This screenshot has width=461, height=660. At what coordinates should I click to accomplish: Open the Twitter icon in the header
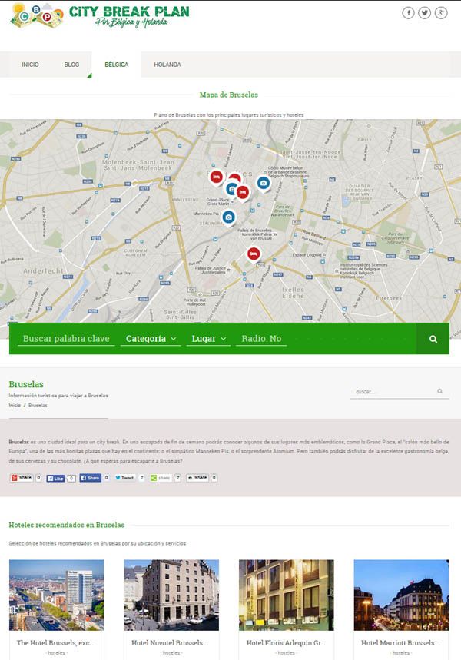point(424,13)
